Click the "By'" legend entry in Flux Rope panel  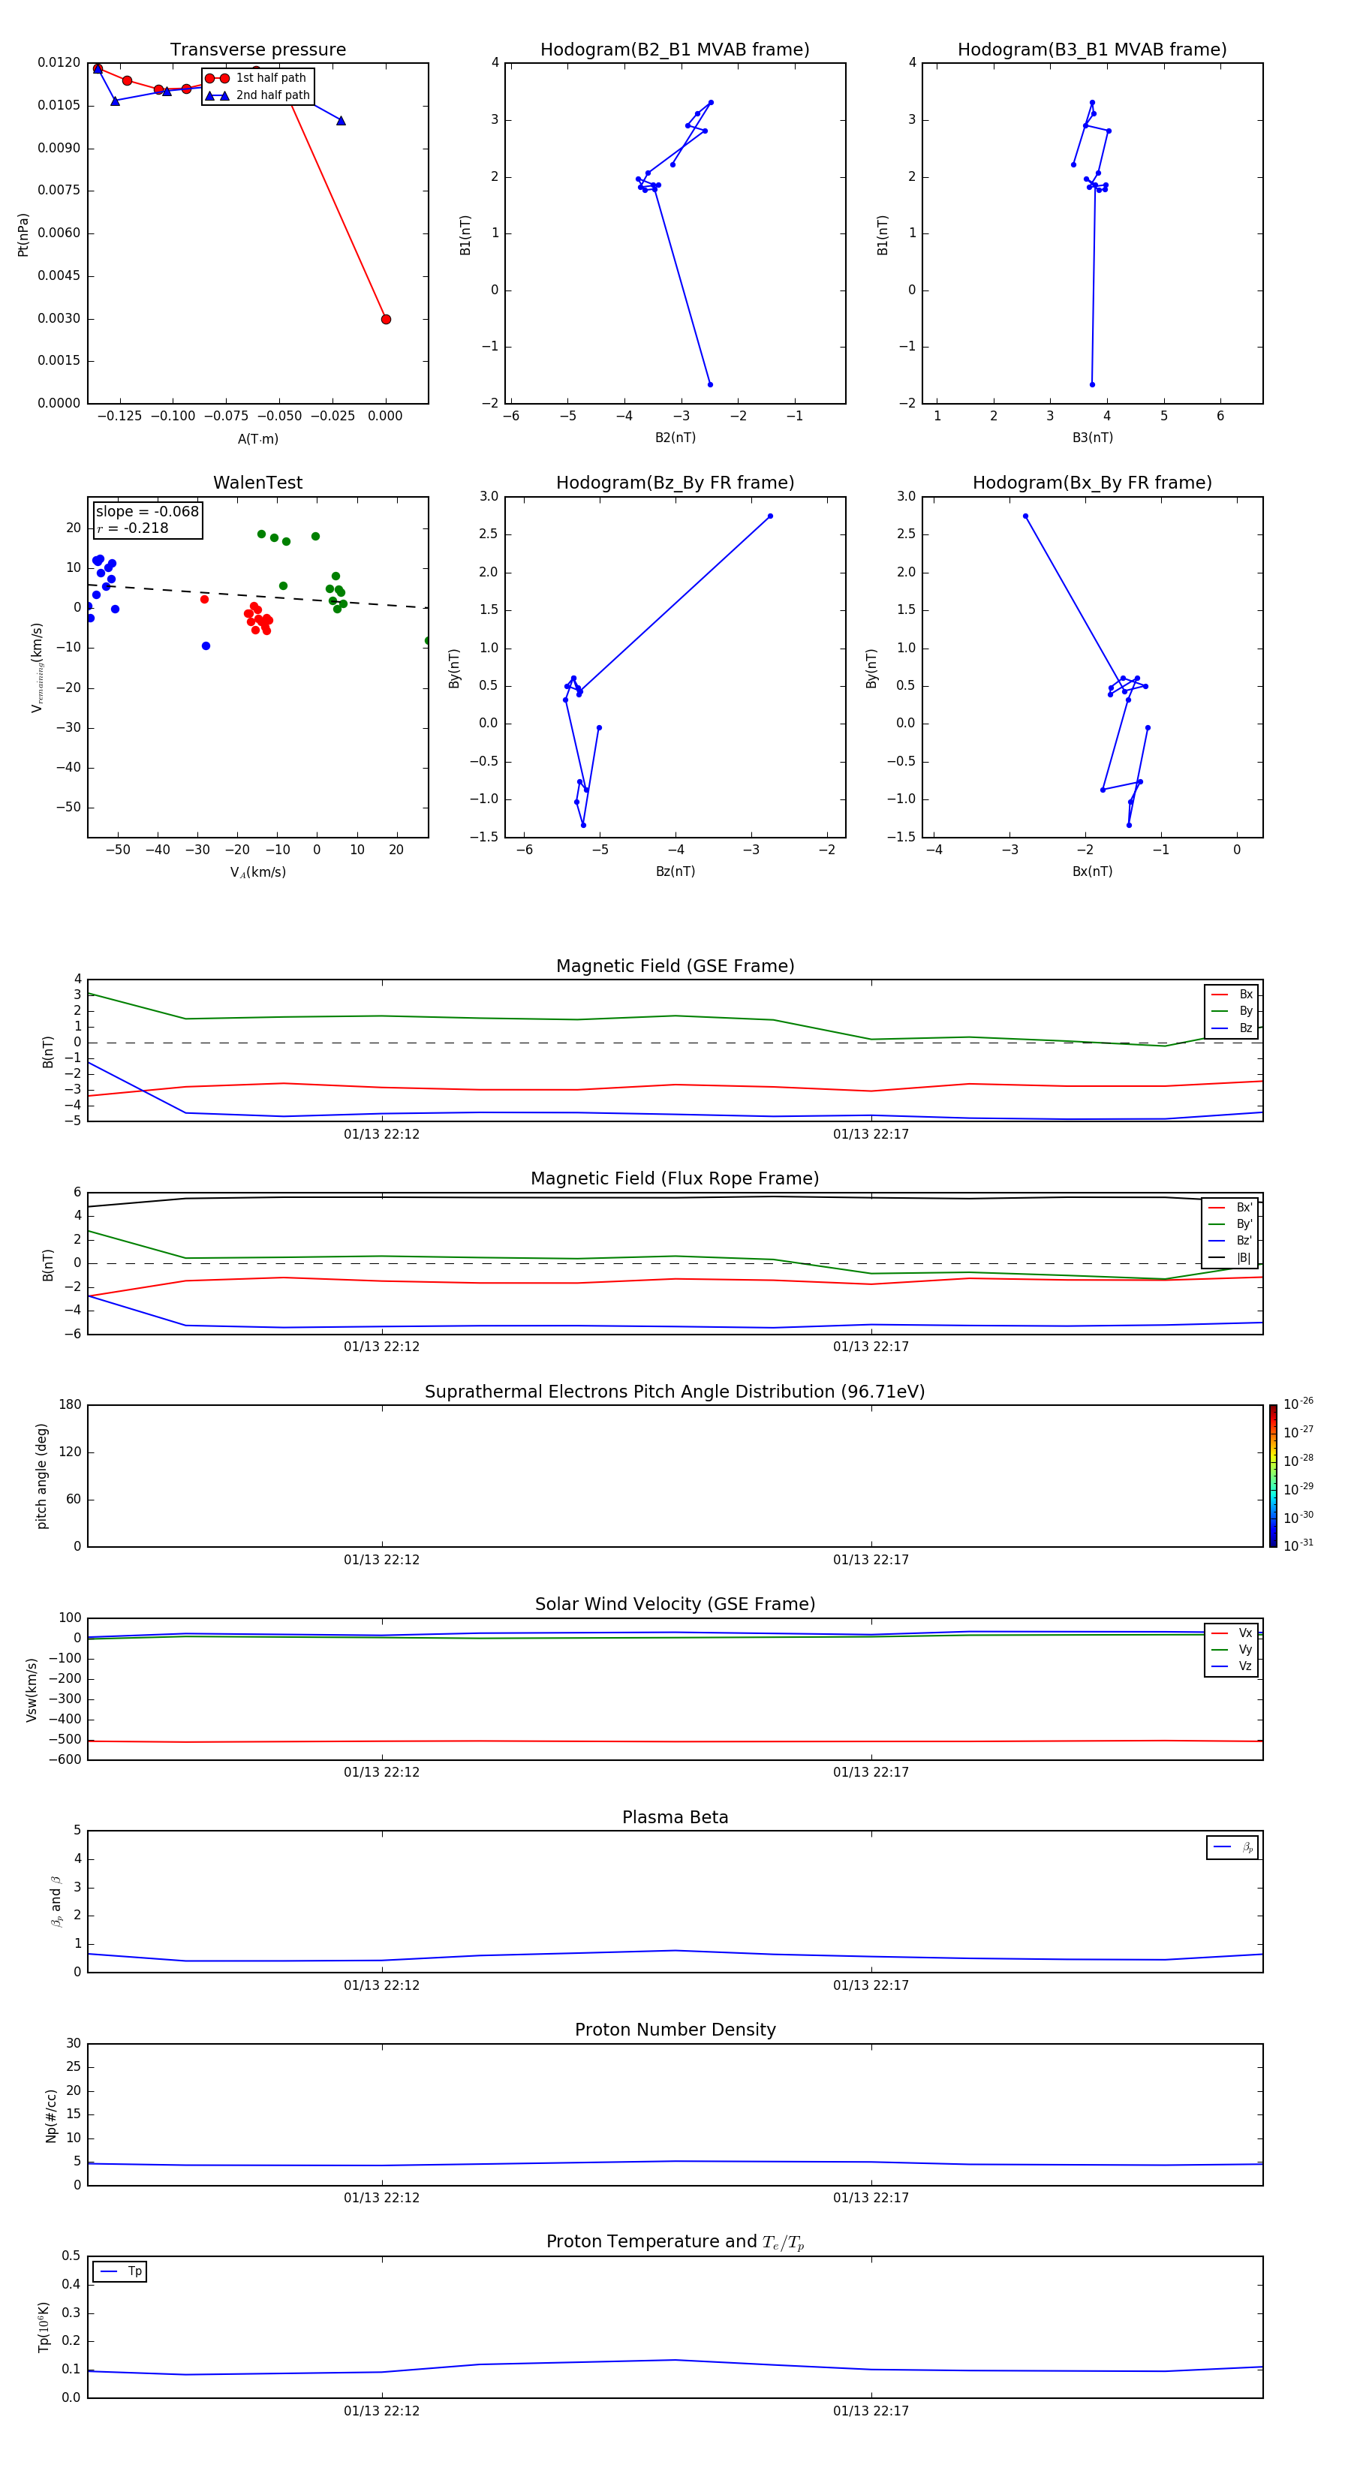pyautogui.click(x=1231, y=1224)
